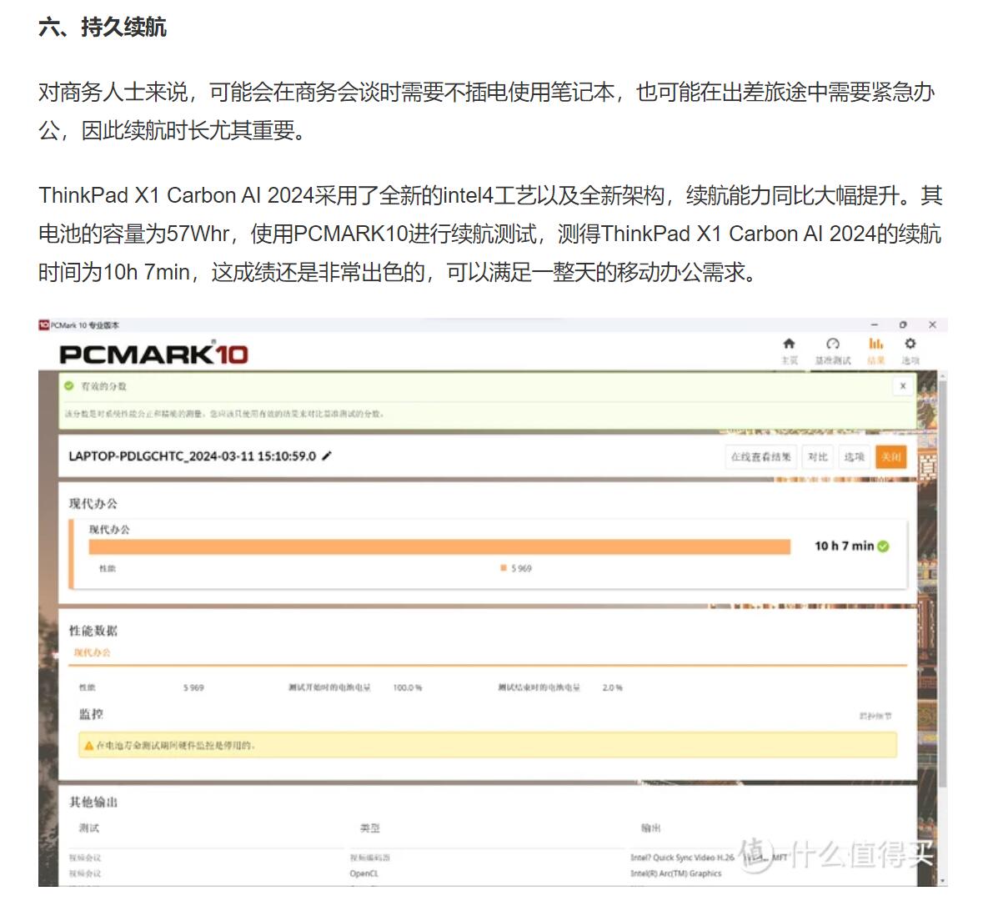Click the pencil edit icon beside the result name
The image size is (988, 906).
tap(326, 456)
